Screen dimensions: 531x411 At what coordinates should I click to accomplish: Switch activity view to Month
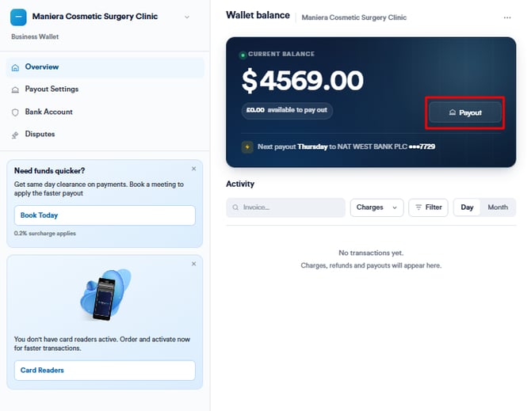click(x=498, y=207)
